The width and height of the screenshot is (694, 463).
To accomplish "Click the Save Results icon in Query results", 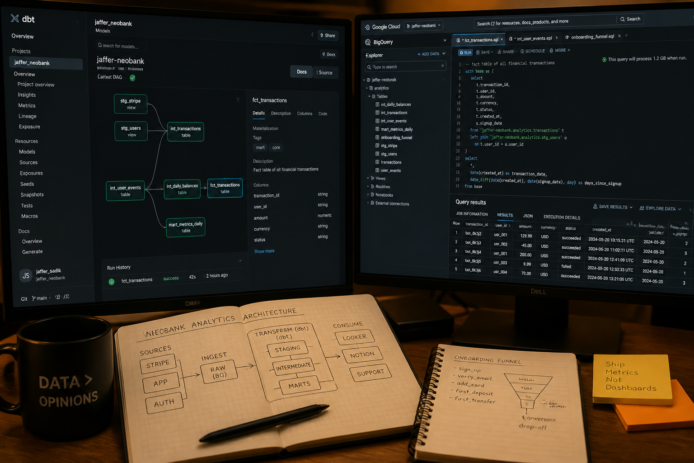I will [595, 206].
